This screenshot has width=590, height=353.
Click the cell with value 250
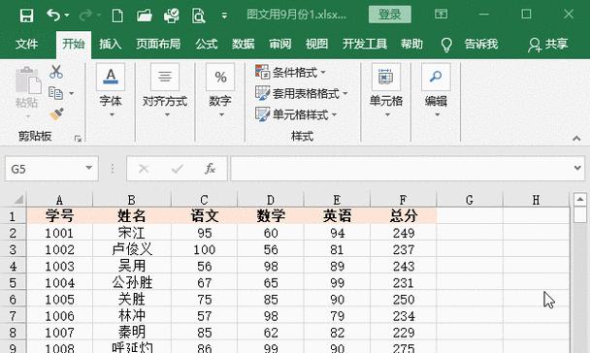point(404,300)
